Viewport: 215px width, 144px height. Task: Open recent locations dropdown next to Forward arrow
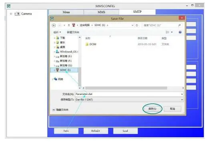tap(64, 25)
